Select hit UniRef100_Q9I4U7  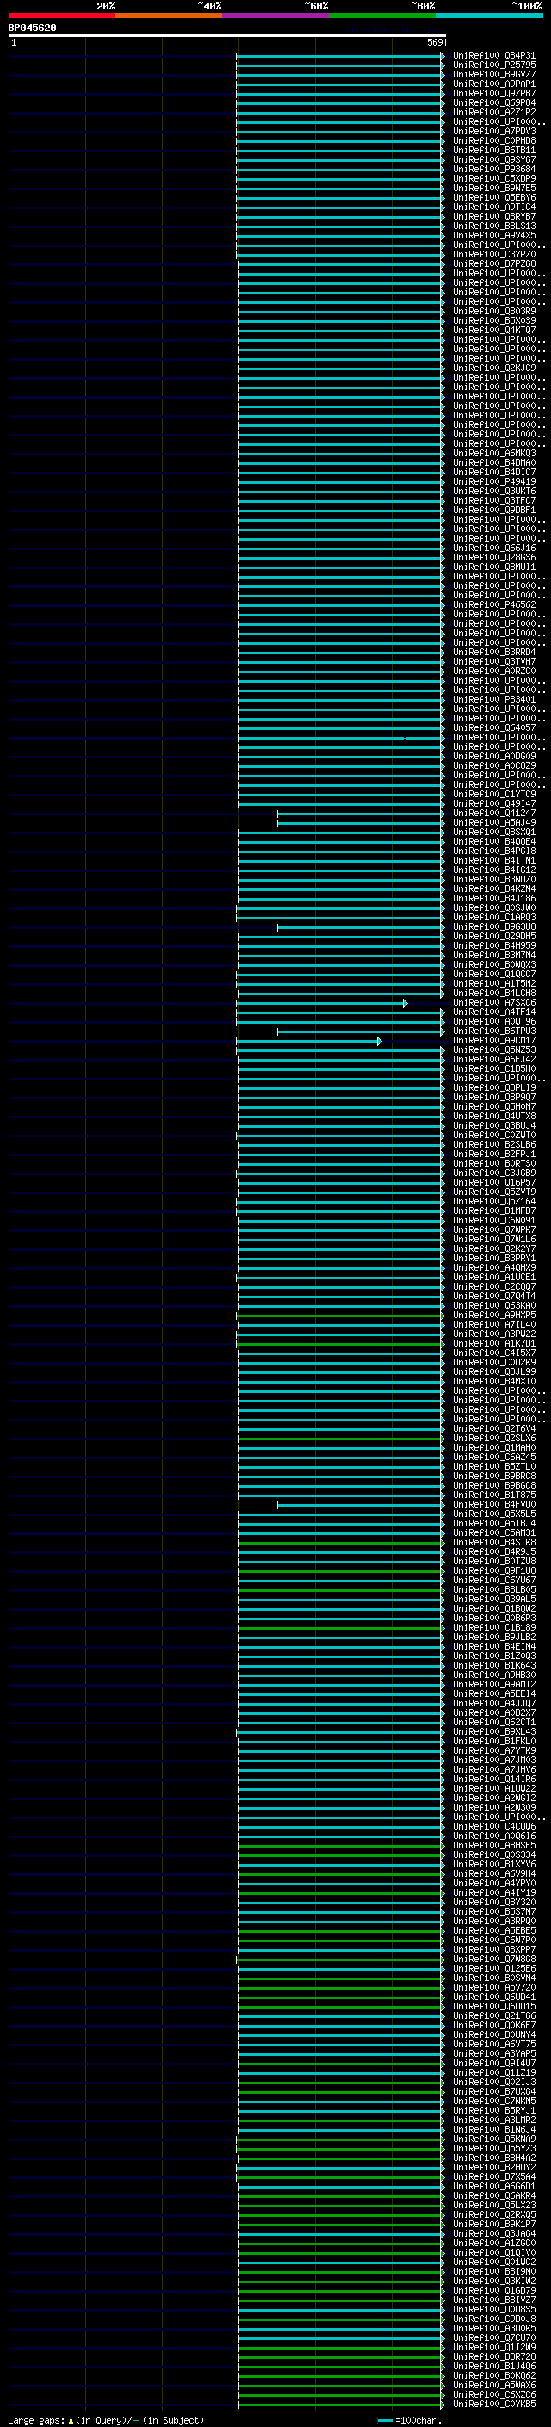[x=493, y=2064]
